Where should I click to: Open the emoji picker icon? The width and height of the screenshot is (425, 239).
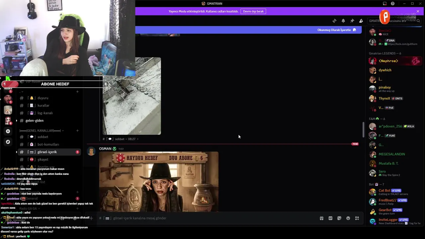click(x=348, y=218)
